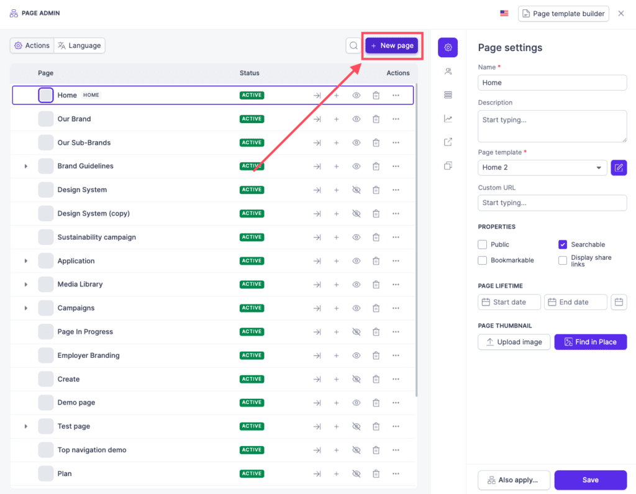Open the Actions menu above the page list
The width and height of the screenshot is (636, 494).
[x=32, y=45]
